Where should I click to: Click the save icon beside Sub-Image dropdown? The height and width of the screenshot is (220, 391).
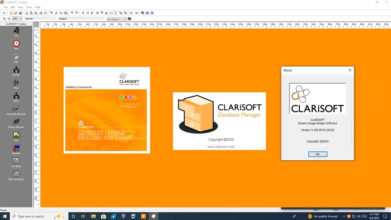130,19
